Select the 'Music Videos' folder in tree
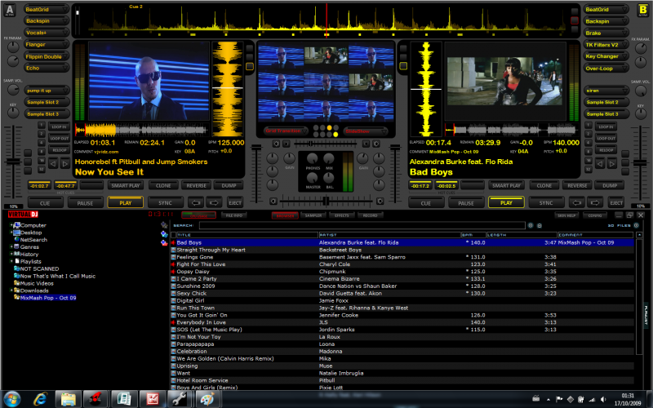This screenshot has height=408, width=653. click(x=37, y=283)
